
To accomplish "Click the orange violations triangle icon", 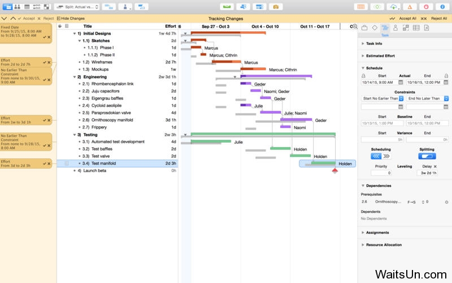I will pyautogui.click(x=410, y=7).
